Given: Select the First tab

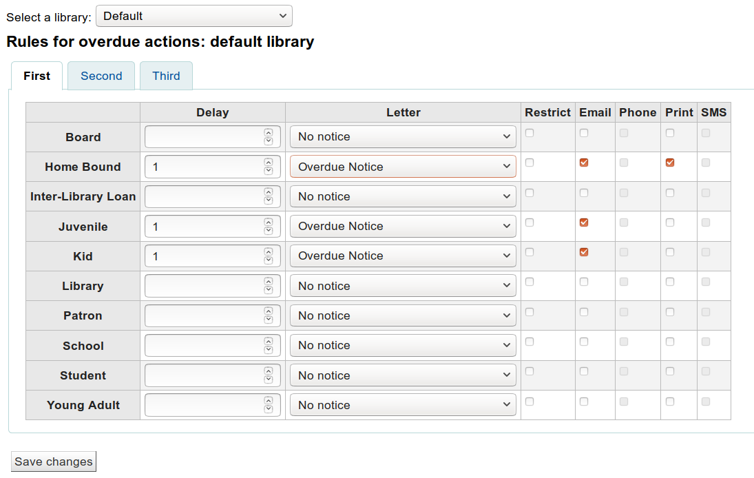Looking at the screenshot, I should click(36, 76).
